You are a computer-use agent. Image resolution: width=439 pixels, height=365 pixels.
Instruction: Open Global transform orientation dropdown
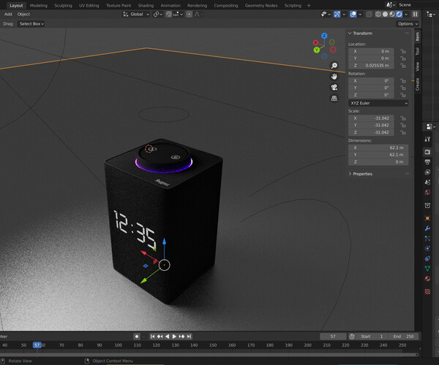coord(136,15)
